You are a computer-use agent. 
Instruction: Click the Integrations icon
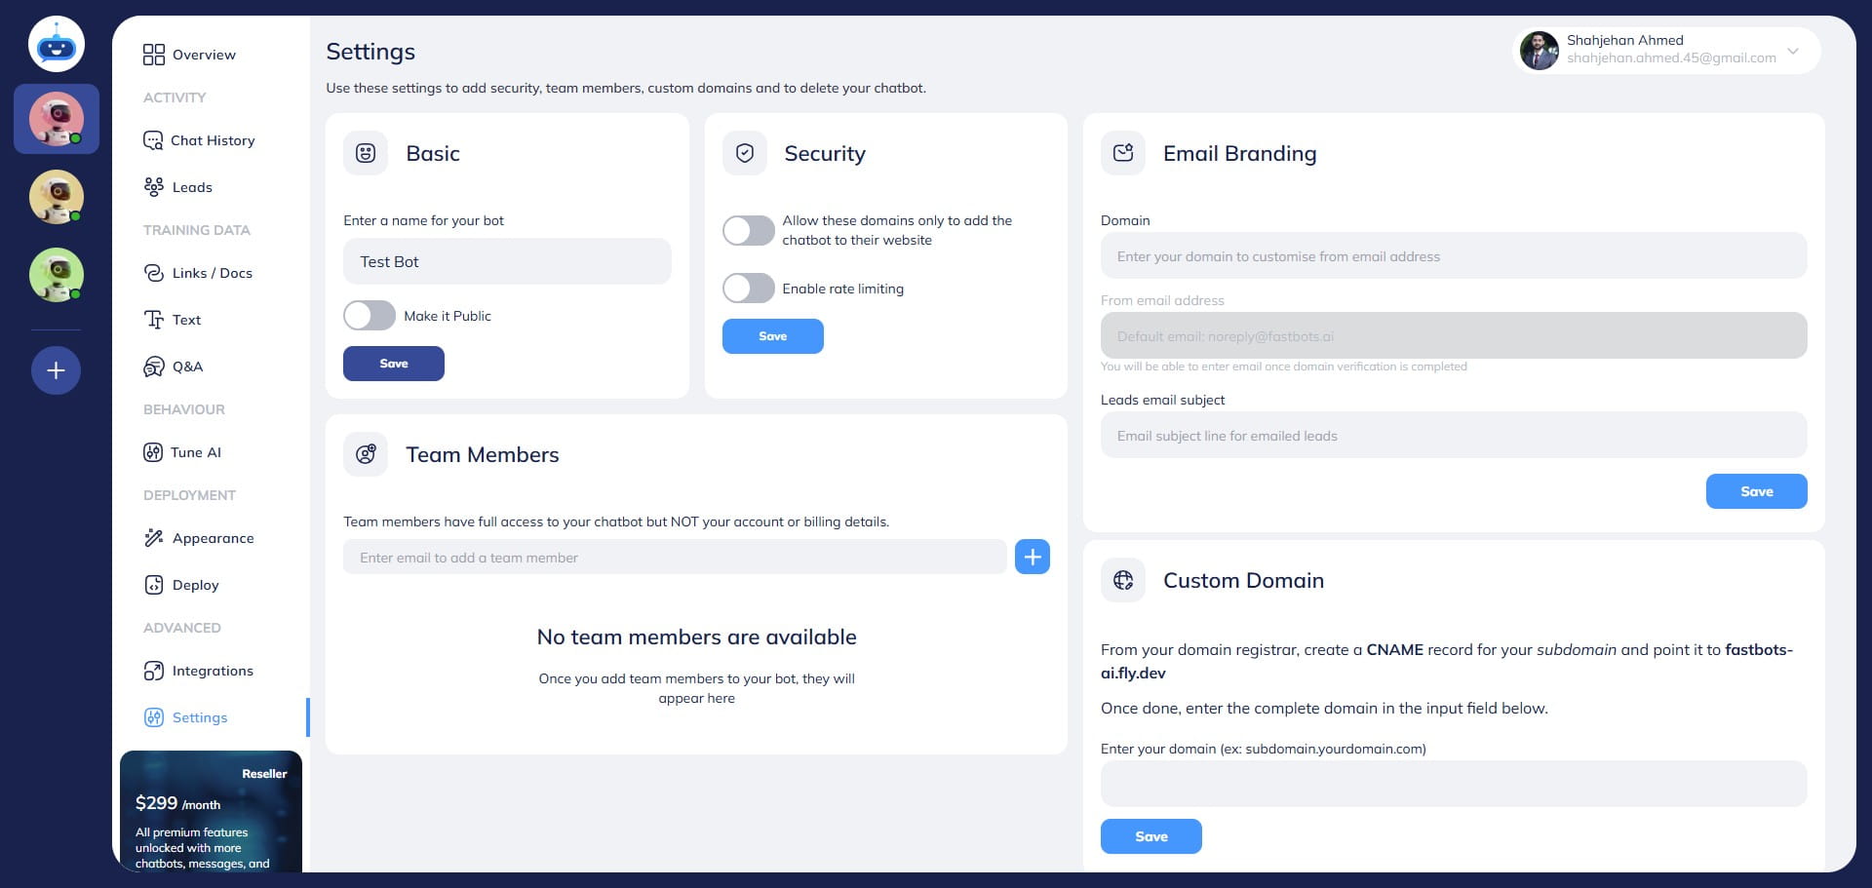154,671
